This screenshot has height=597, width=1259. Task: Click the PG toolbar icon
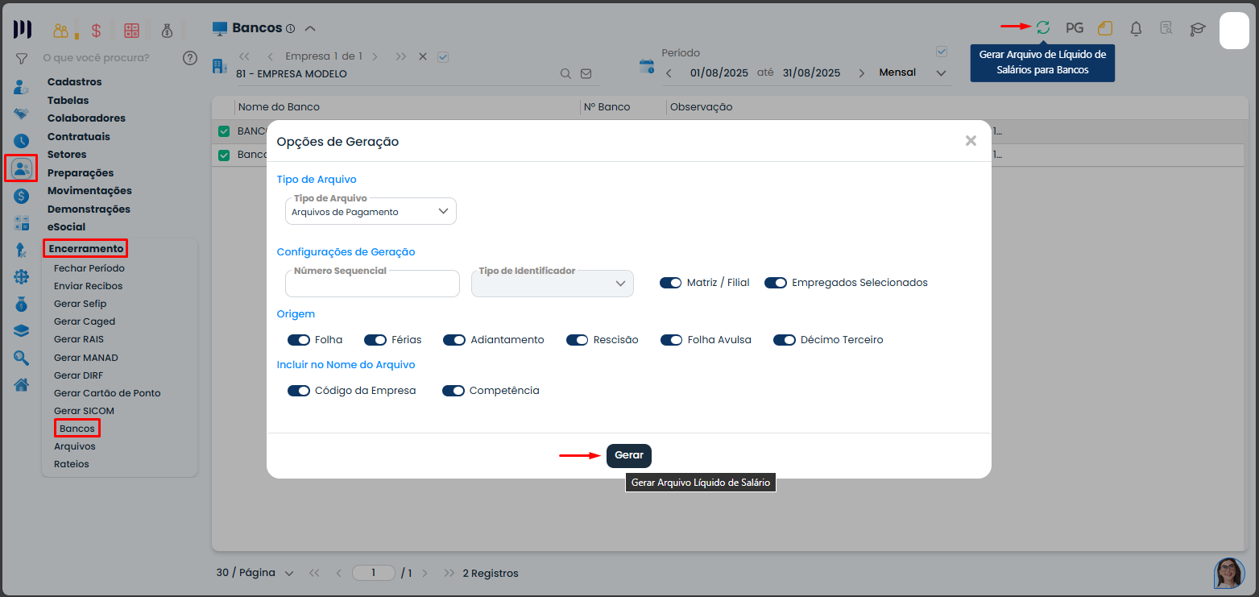1074,28
